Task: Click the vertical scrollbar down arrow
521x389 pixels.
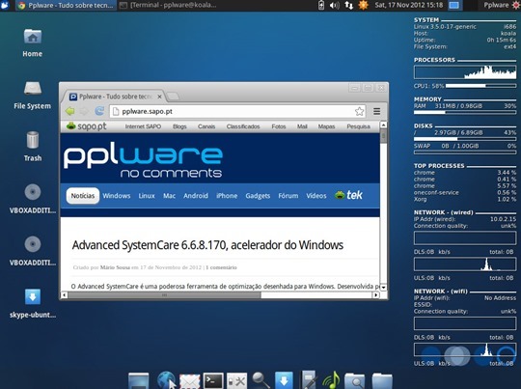Action: click(383, 288)
